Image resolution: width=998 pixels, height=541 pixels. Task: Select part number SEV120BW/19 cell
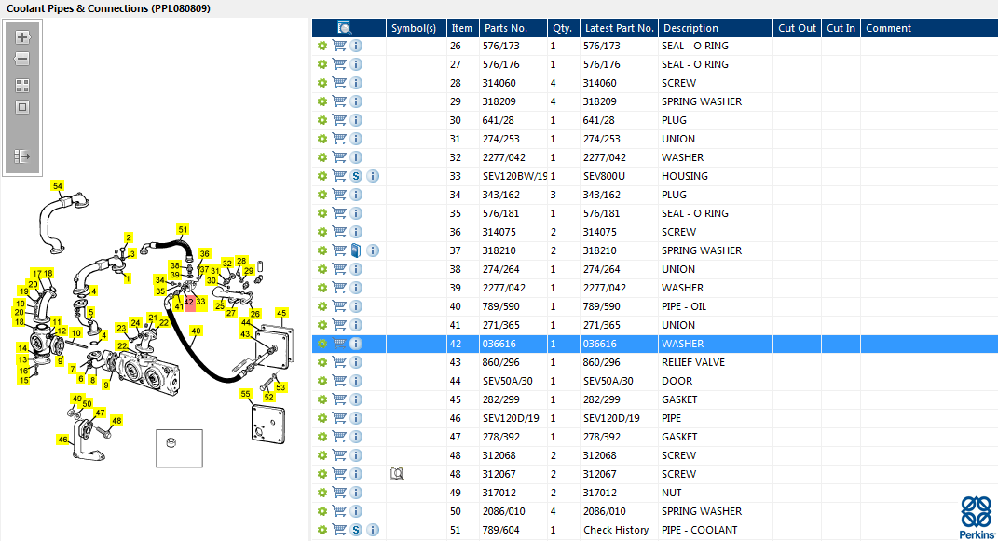click(514, 176)
